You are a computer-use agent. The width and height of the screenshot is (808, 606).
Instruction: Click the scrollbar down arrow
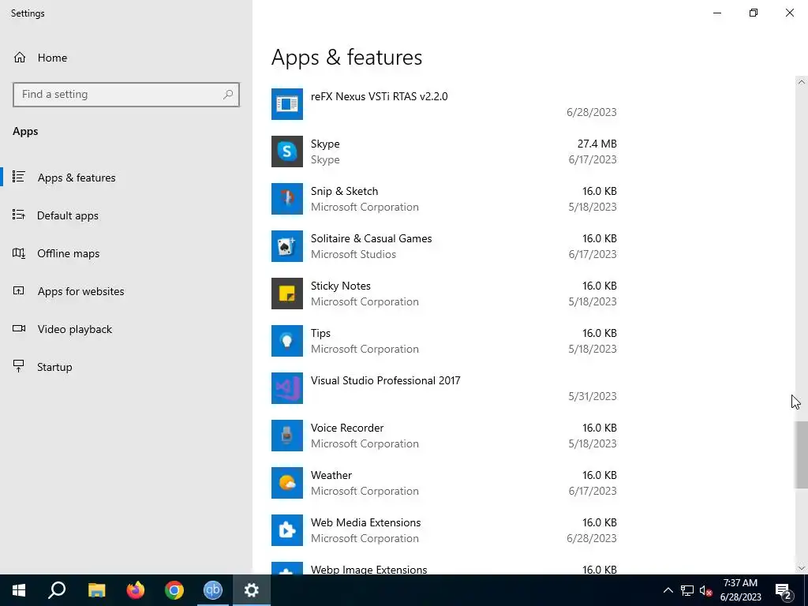[801, 568]
